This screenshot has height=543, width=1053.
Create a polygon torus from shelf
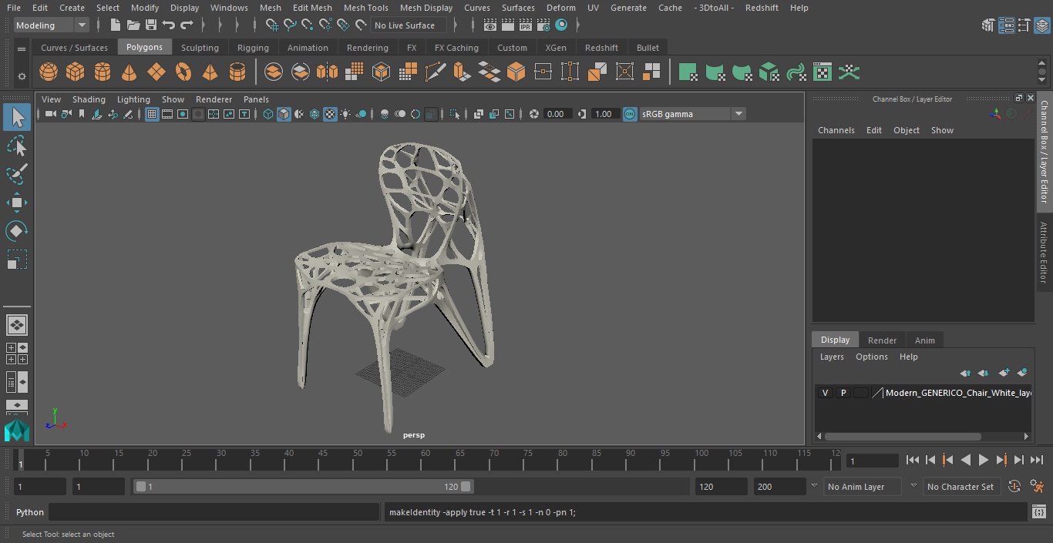(x=183, y=72)
